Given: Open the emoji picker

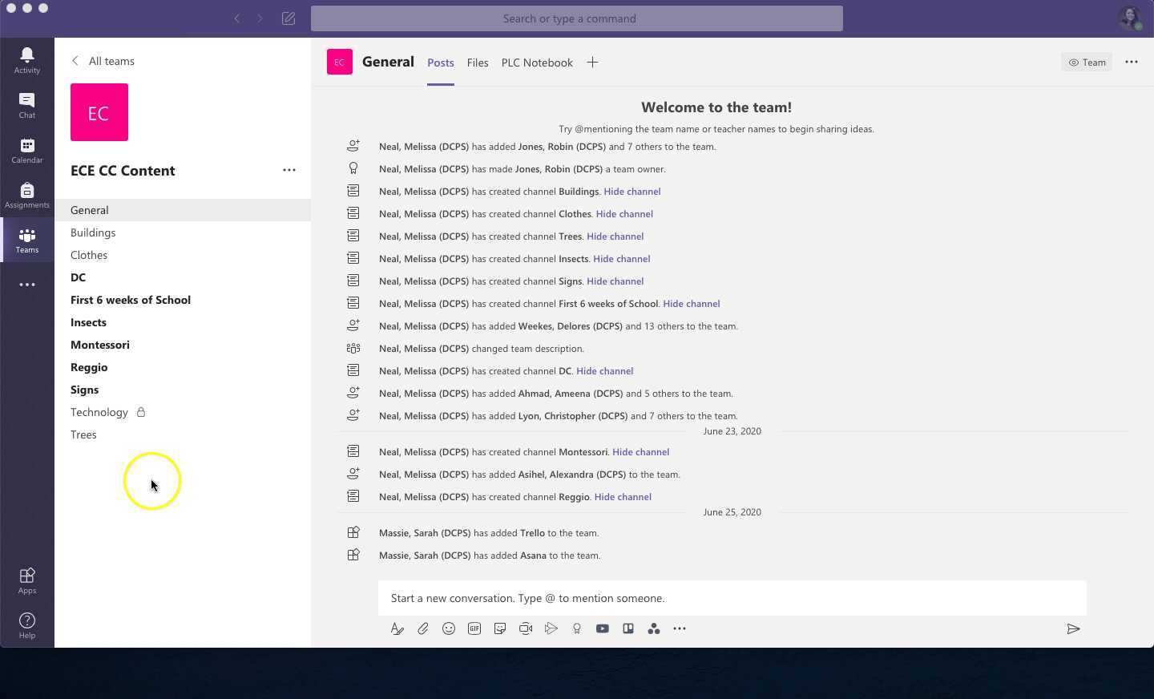Looking at the screenshot, I should coord(449,628).
